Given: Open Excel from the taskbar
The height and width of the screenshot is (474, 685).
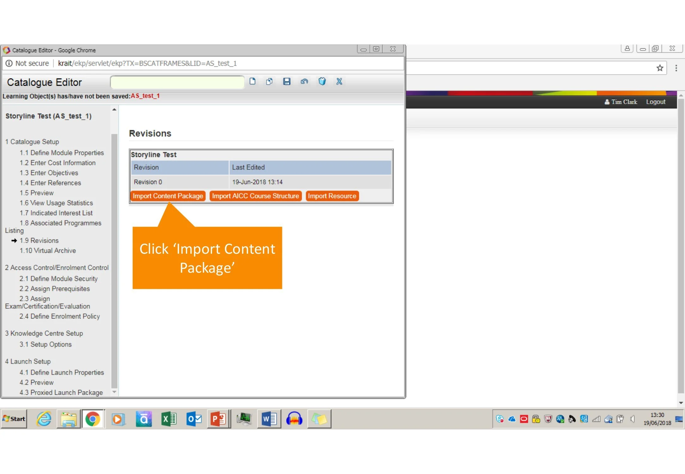Looking at the screenshot, I should pyautogui.click(x=169, y=419).
